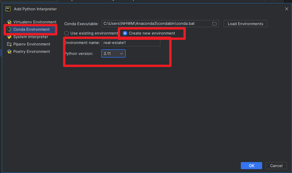Image resolution: width=292 pixels, height=173 pixels.
Task: Close the Add Python Interpreter dialog
Action: [287, 9]
